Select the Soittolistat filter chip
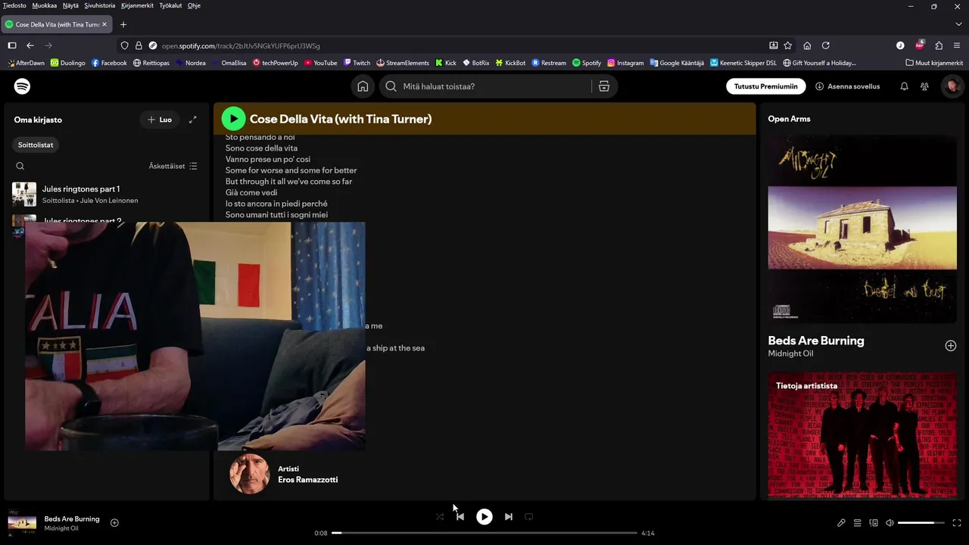 pos(36,145)
